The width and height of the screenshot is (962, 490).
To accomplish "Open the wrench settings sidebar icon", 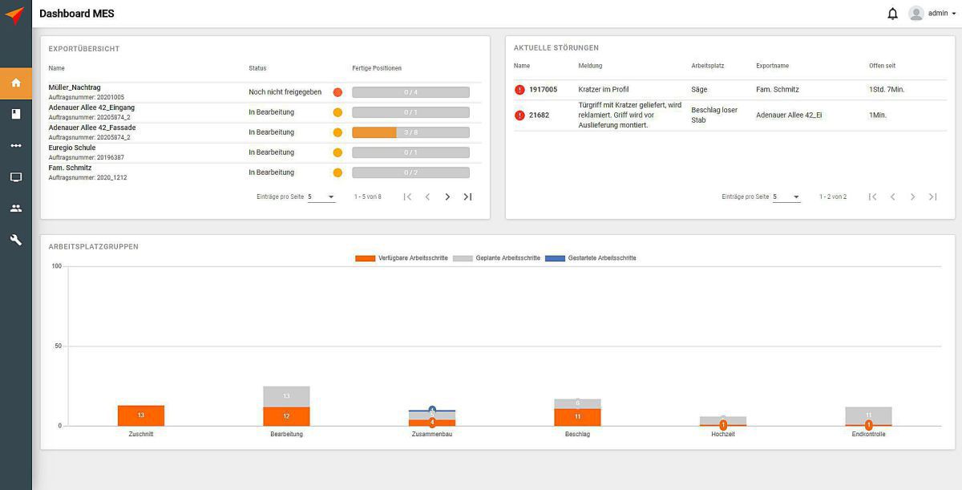I will (15, 240).
